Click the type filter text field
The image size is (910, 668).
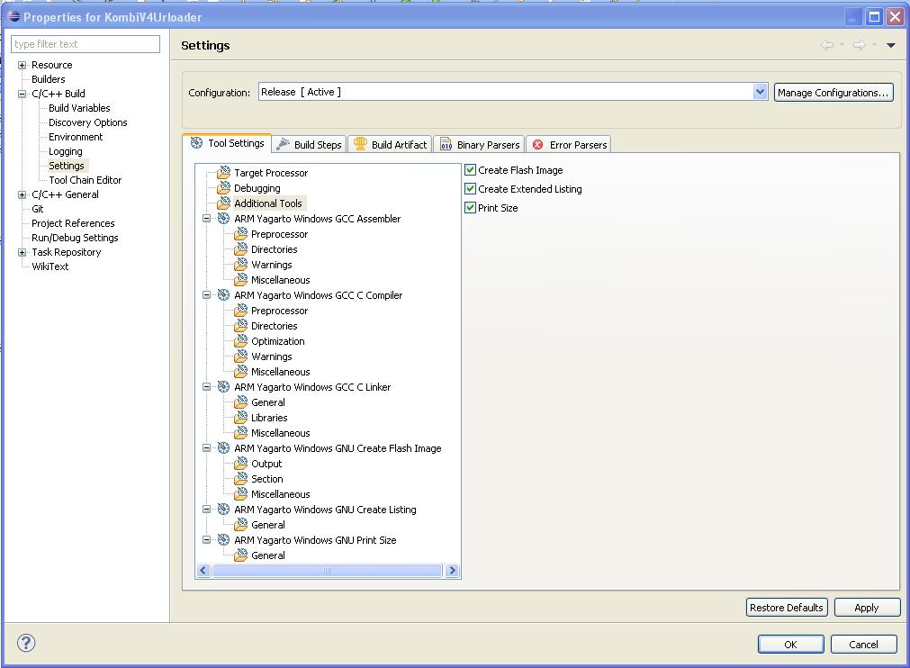(86, 44)
